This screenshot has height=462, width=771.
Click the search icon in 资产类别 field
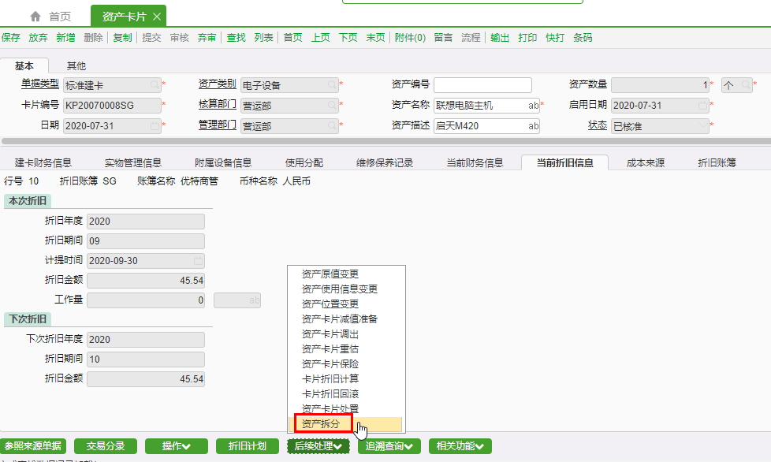pos(332,85)
